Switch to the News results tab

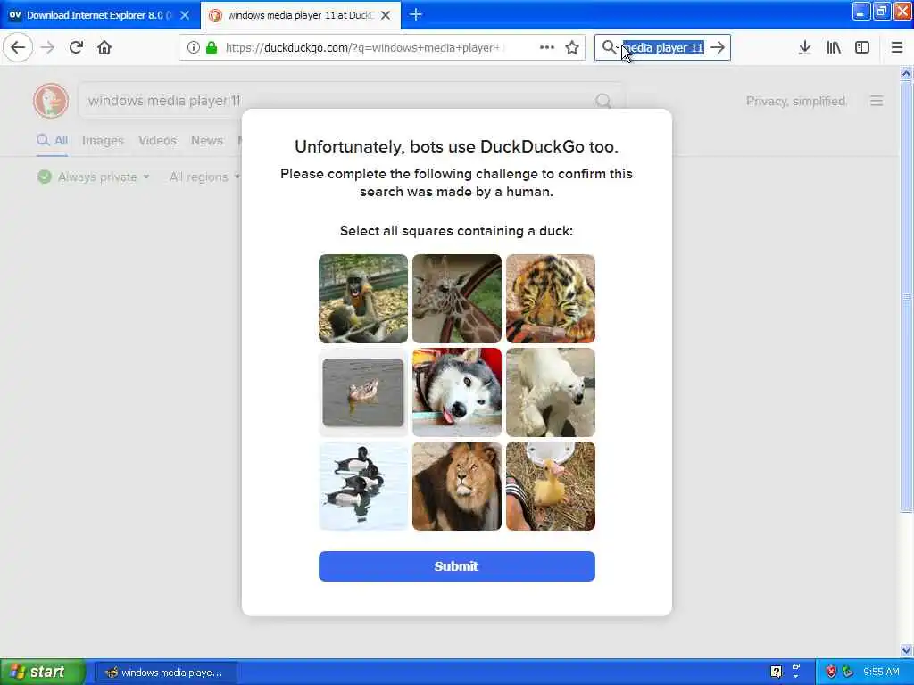[x=207, y=140]
